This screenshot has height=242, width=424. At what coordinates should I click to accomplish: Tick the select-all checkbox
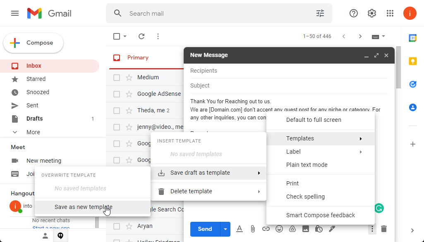click(x=117, y=36)
